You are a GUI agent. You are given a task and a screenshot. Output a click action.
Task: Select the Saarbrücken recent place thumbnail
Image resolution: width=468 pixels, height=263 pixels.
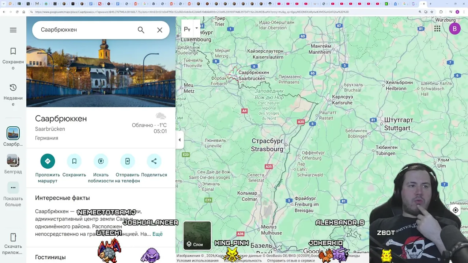(x=13, y=133)
